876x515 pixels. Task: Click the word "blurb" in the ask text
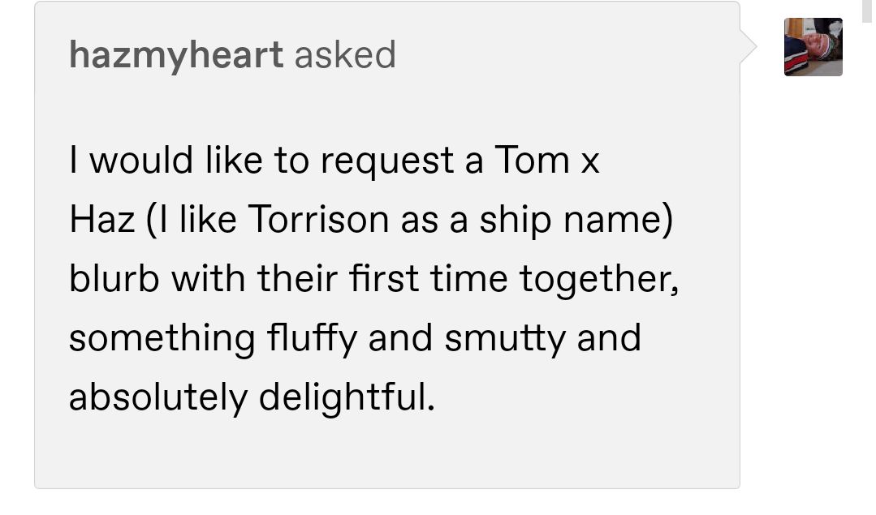[114, 278]
